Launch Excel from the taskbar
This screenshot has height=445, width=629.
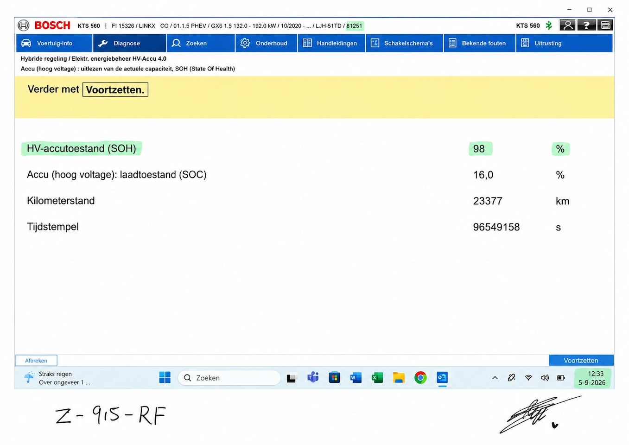pyautogui.click(x=377, y=378)
